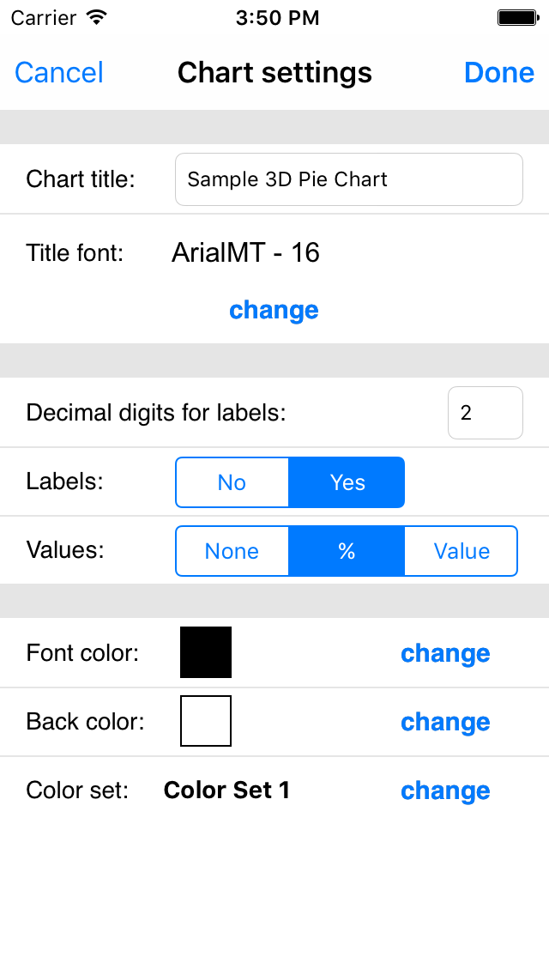Set Labels to No
The image size is (549, 975).
pyautogui.click(x=232, y=482)
